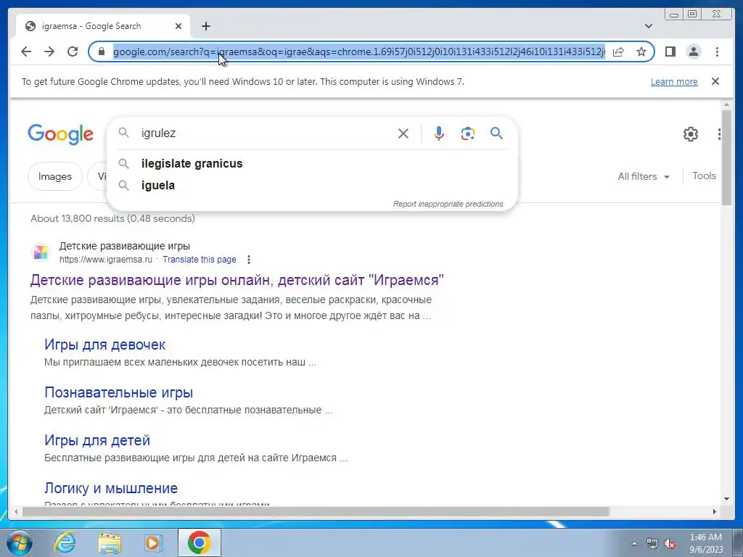
Task: Switch to the Images filter tab
Action: pyautogui.click(x=55, y=177)
